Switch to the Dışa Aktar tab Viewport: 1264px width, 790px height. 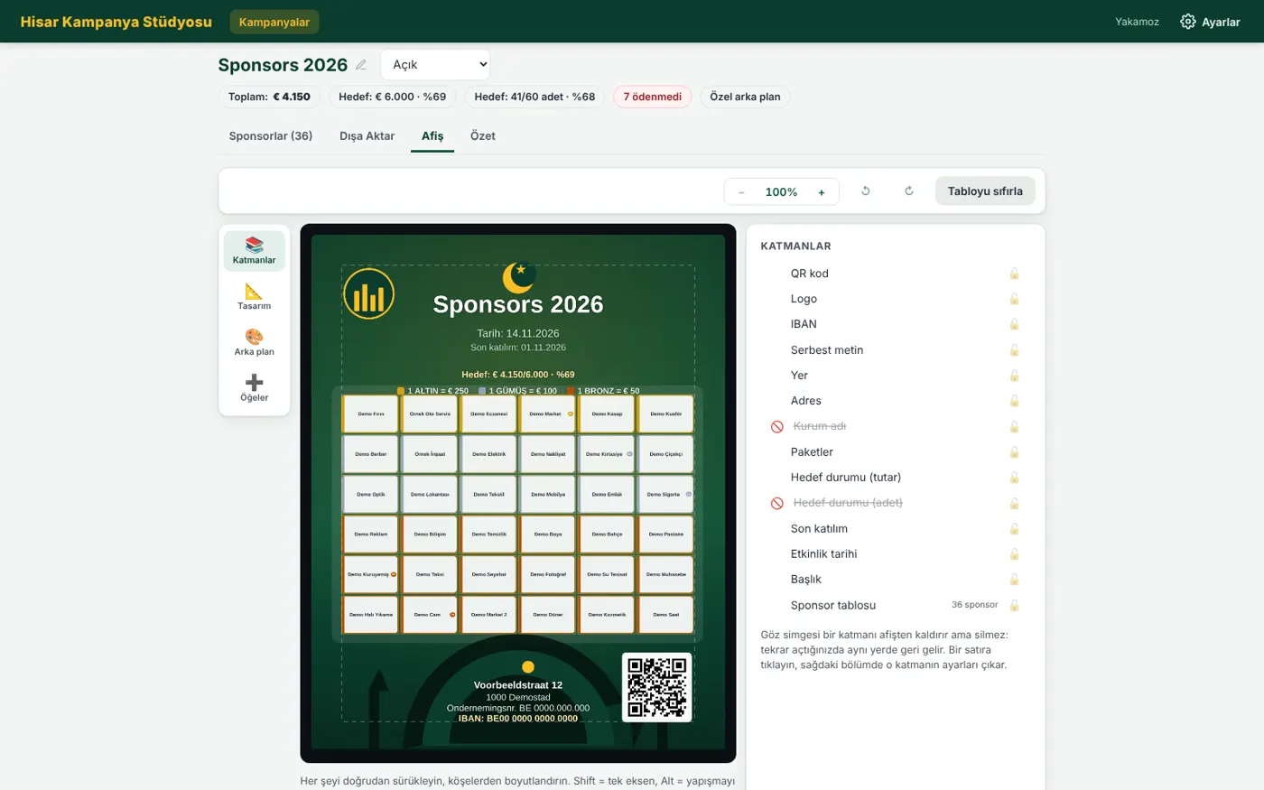[367, 135]
